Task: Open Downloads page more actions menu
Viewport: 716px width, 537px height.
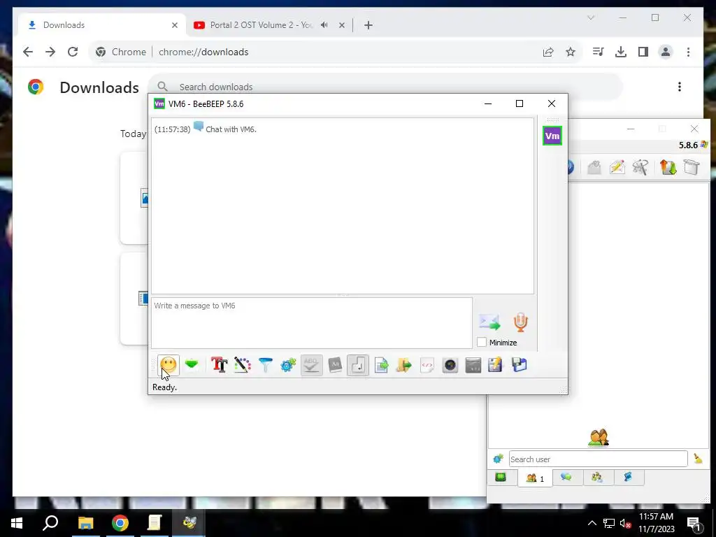Action: [680, 87]
